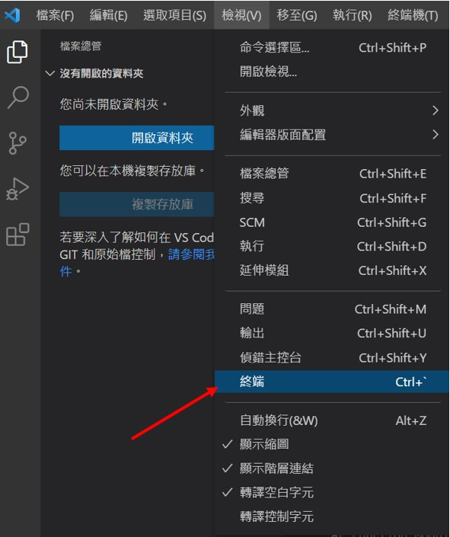The height and width of the screenshot is (537, 450).
Task: Click the 複製存放庫 button
Action: pyautogui.click(x=136, y=204)
